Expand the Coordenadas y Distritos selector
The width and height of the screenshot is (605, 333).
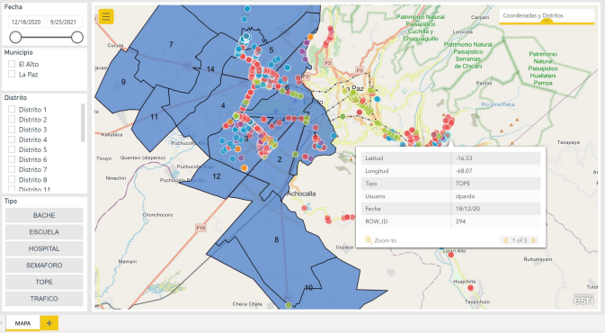[547, 16]
